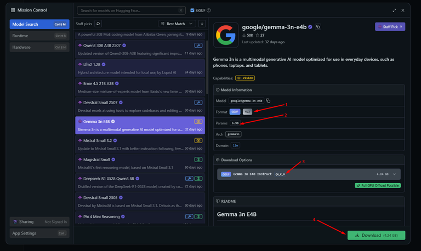The height and width of the screenshot is (251, 421).
Task: Refresh the Staff picks list
Action: click(98, 24)
